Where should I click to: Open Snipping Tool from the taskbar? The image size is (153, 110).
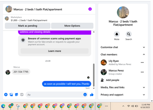pos(18,106)
